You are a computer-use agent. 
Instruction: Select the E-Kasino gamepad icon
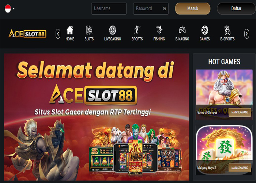[x=182, y=30]
